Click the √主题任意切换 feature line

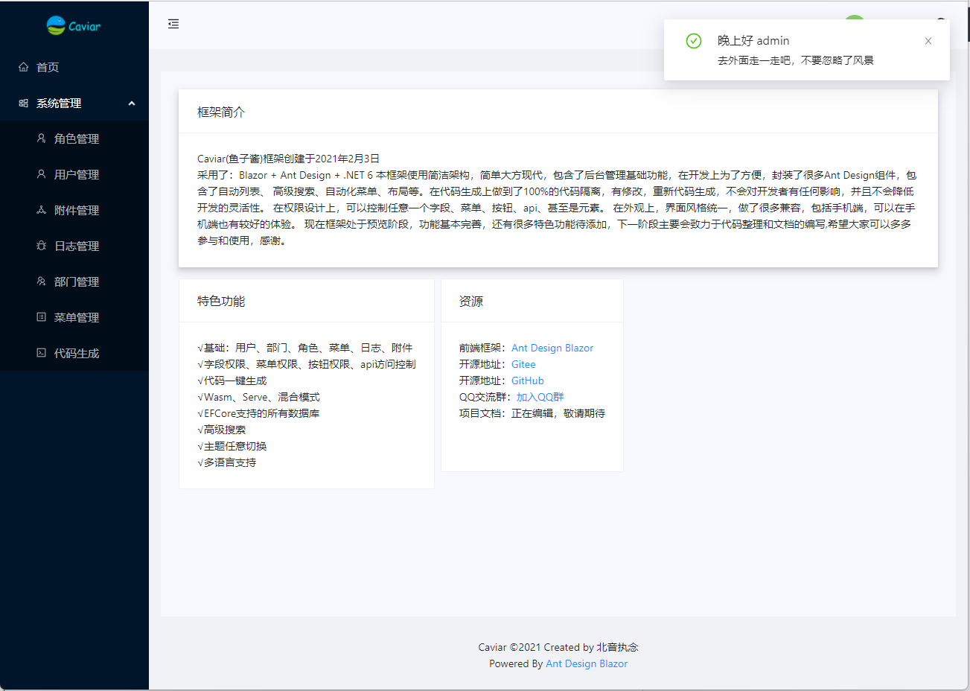pos(232,446)
